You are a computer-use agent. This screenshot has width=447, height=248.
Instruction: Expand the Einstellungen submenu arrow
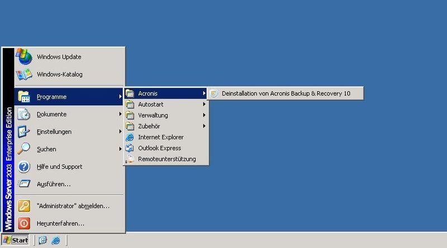tap(120, 132)
